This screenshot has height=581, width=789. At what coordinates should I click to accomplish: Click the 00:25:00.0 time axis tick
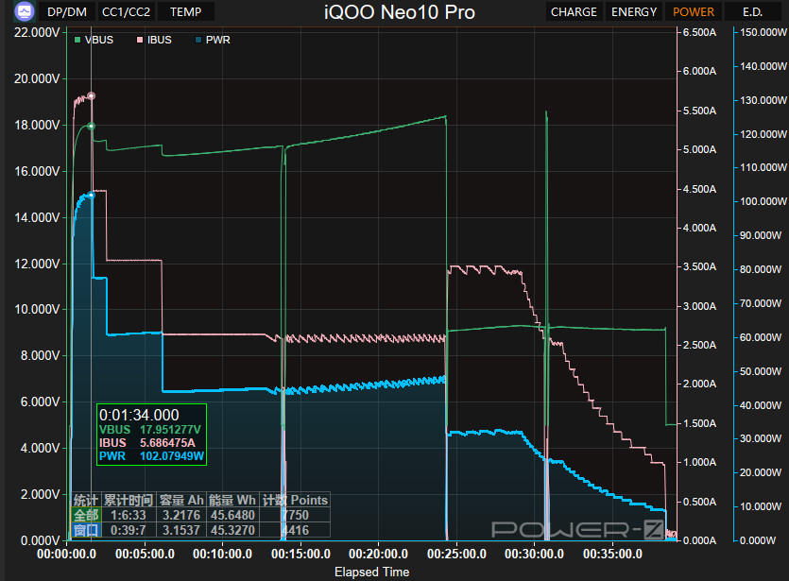(457, 554)
